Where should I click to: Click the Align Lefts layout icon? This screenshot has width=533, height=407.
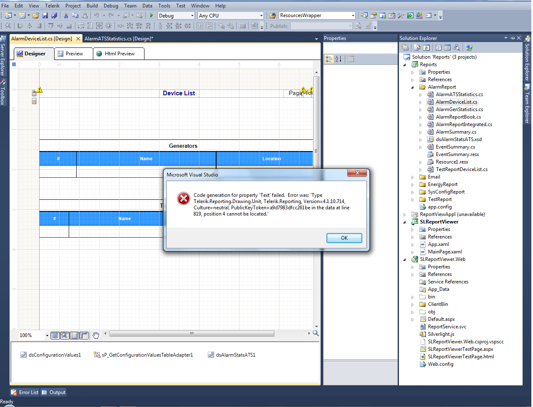point(20,26)
